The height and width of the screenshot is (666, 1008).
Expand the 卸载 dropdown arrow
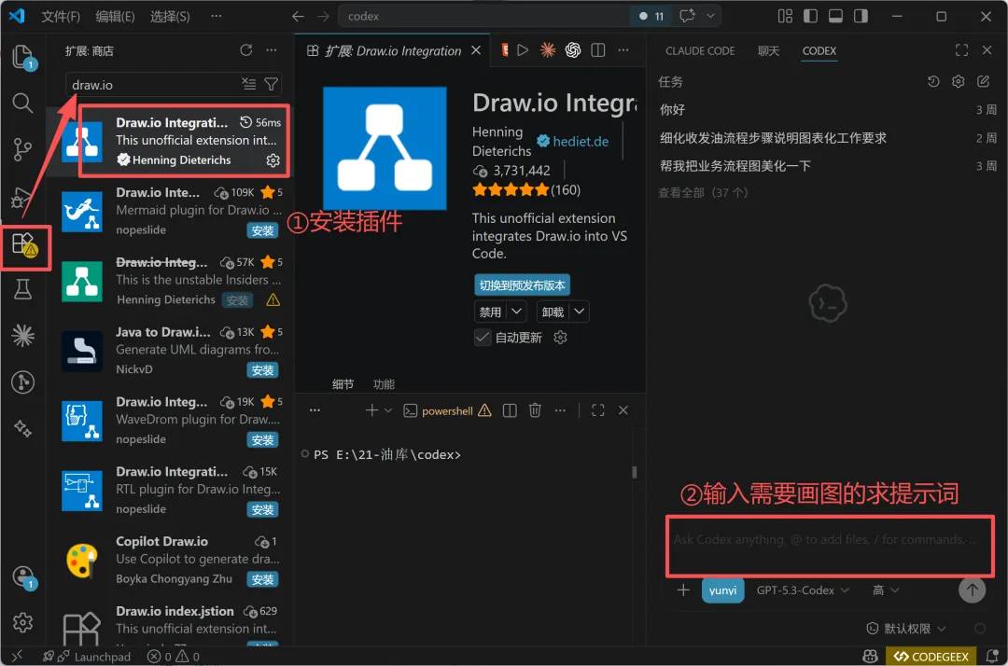(x=580, y=312)
